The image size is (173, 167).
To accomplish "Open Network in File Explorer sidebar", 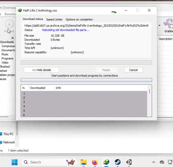I will [x=7, y=142].
